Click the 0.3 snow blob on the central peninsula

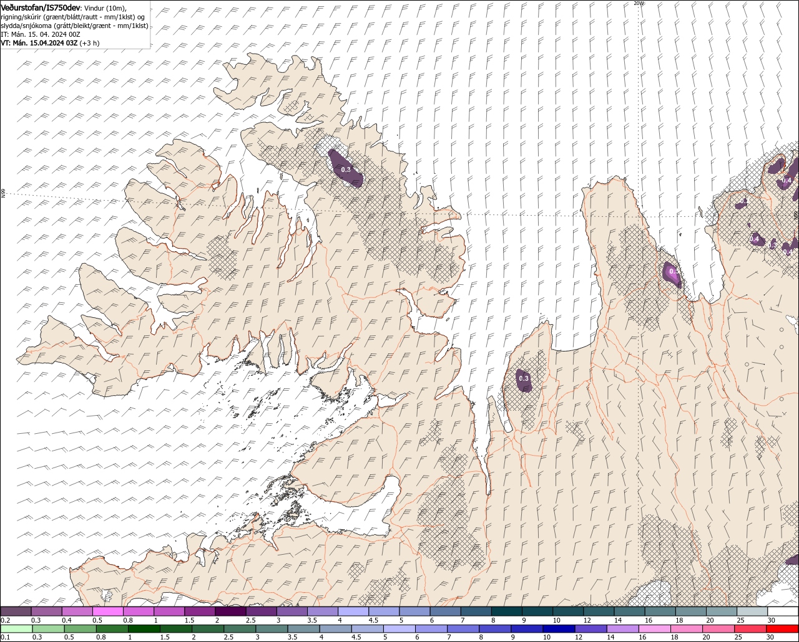524,380
